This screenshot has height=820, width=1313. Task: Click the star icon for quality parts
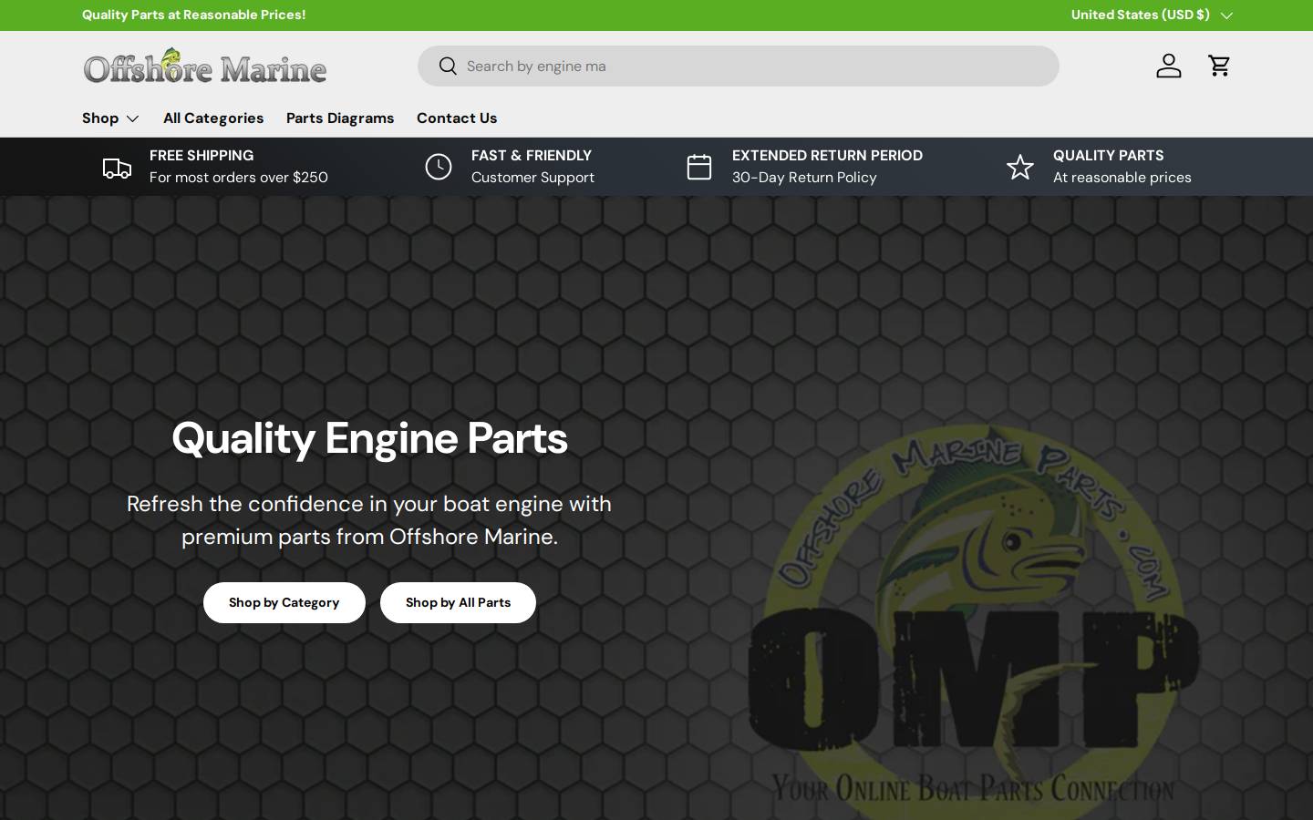coord(1020,167)
